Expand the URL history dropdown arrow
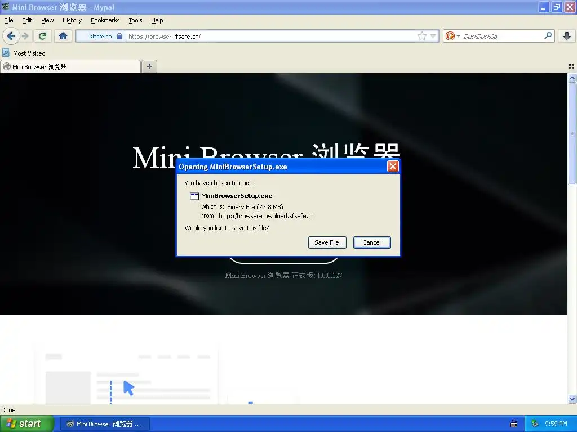Viewport: 577px width, 432px height. coord(433,36)
